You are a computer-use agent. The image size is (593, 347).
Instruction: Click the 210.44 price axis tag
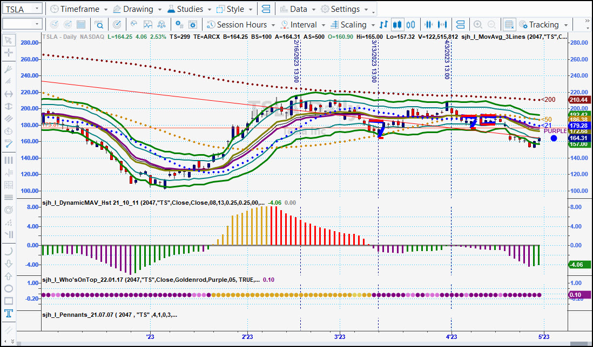578,100
